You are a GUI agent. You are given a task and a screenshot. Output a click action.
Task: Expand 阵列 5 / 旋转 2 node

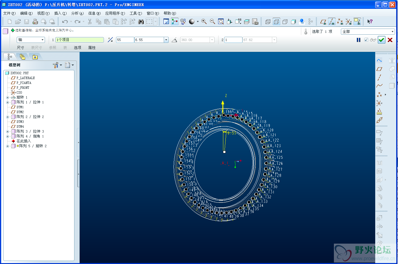8,146
